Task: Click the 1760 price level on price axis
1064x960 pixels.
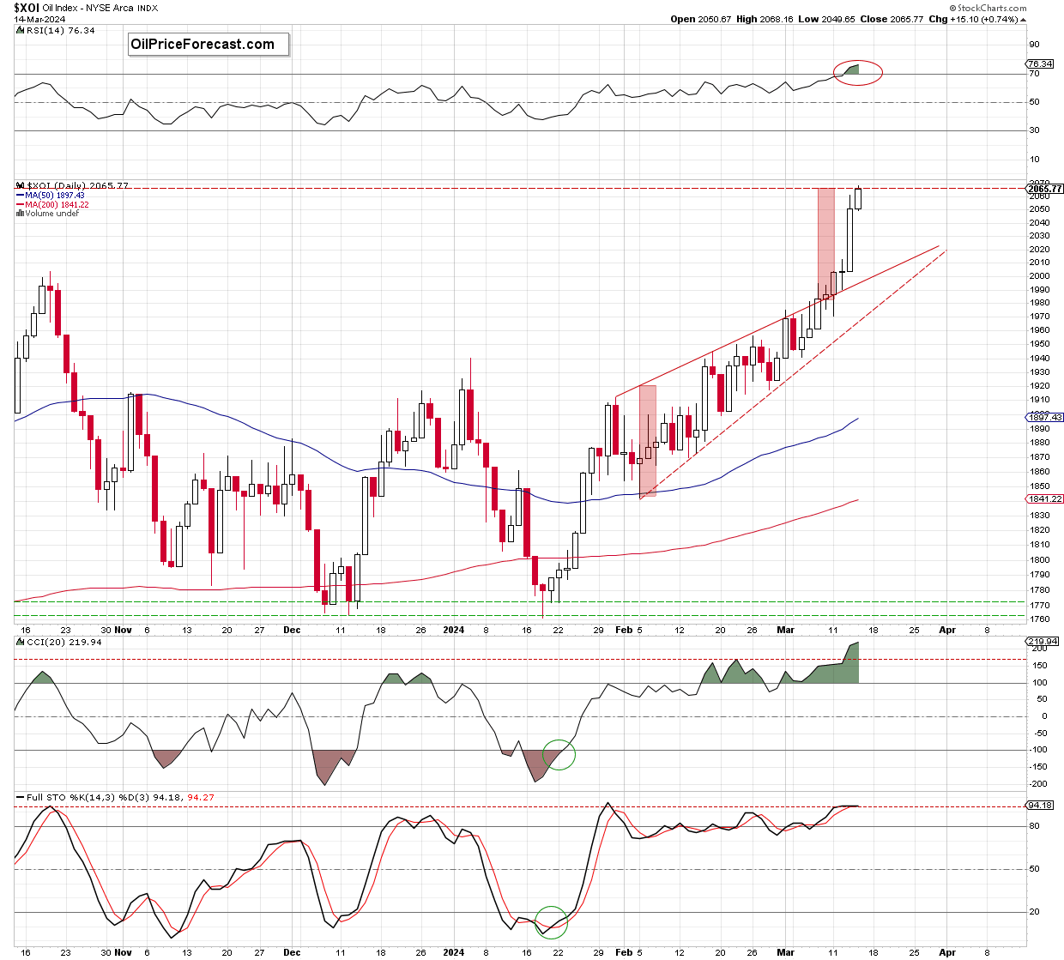Action: click(1038, 619)
